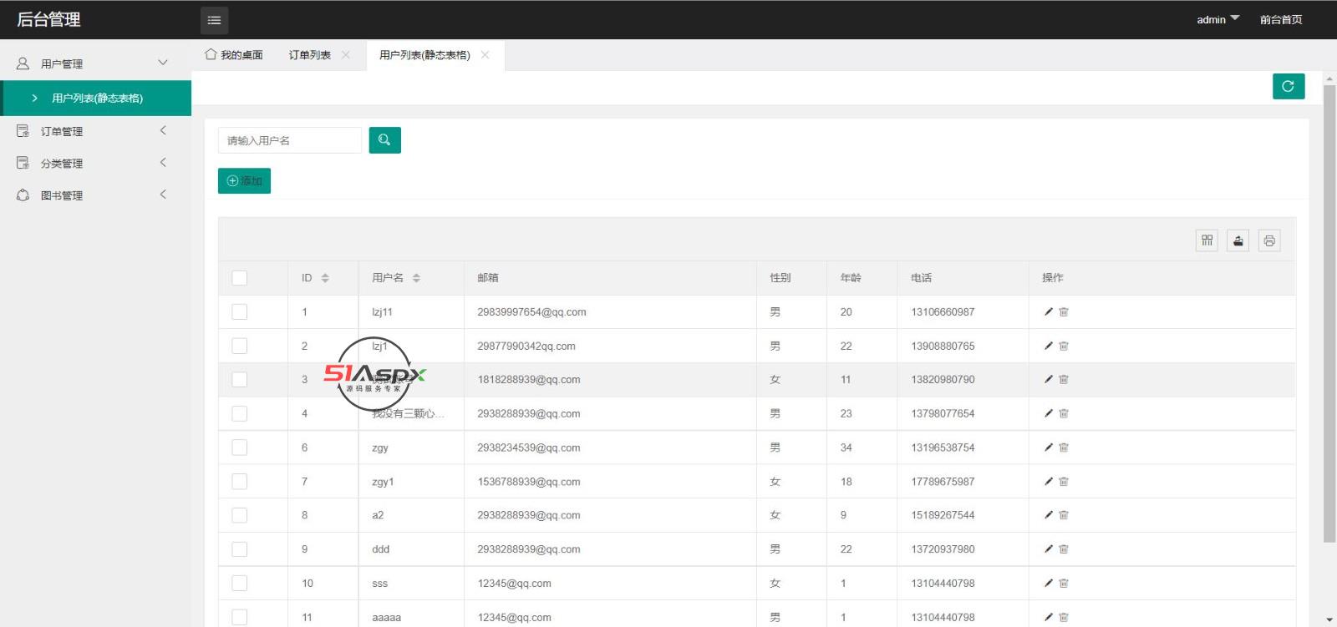This screenshot has height=627, width=1337.
Task: Delete the row with phone 13820980790
Action: (1064, 379)
